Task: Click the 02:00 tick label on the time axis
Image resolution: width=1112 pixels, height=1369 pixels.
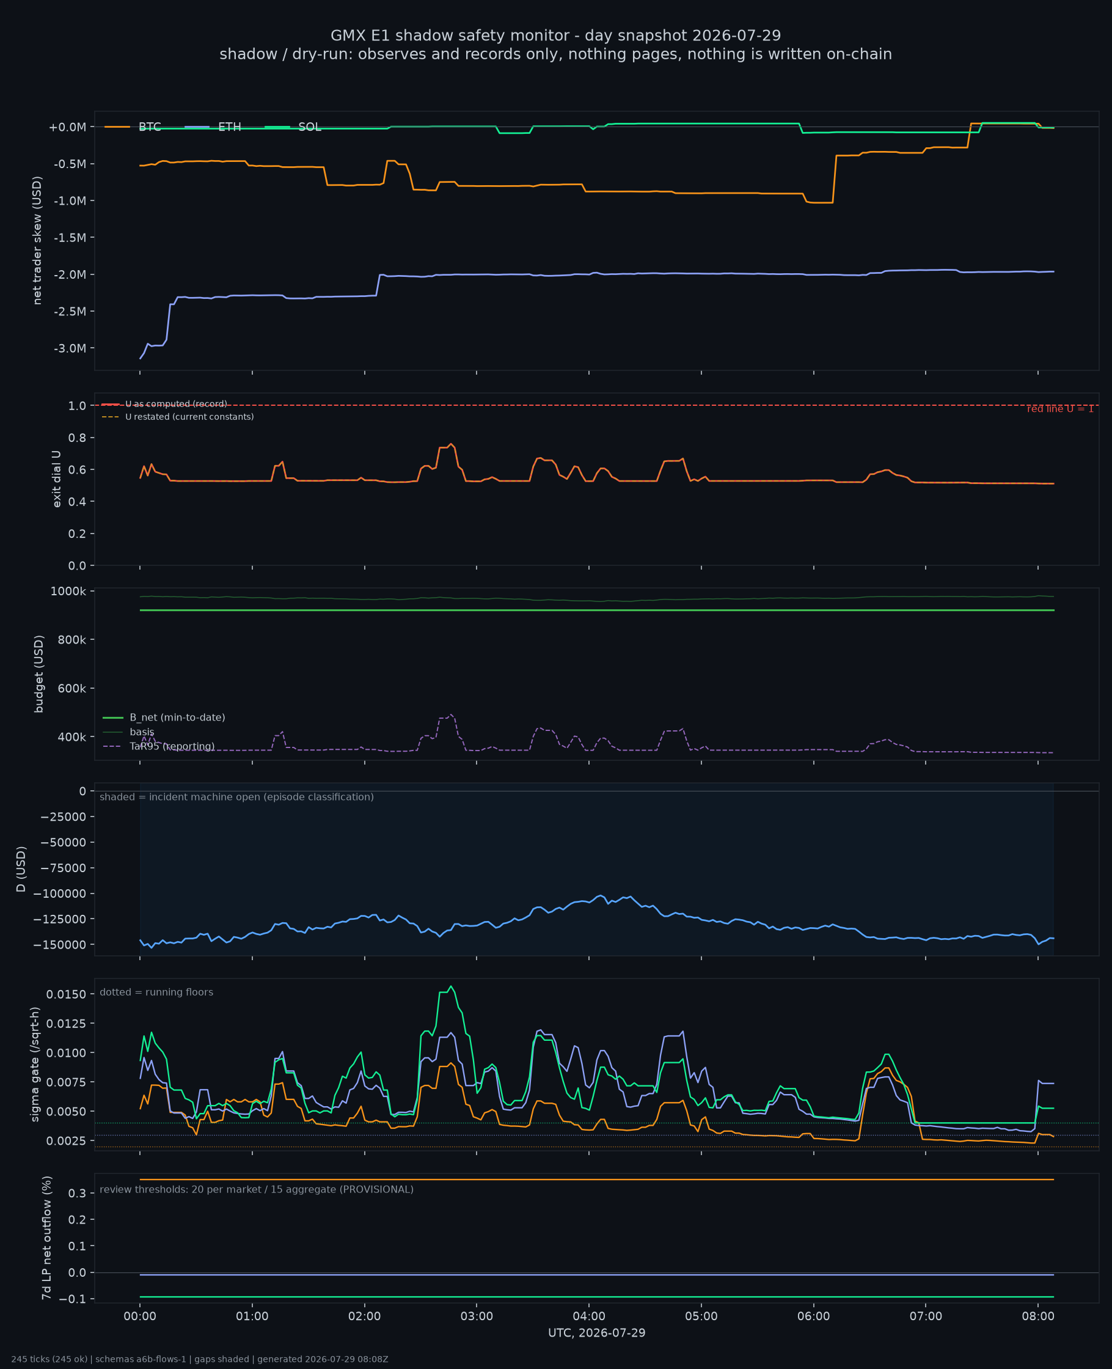Action: pyautogui.click(x=365, y=1316)
